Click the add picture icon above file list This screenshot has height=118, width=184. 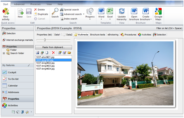(x=38, y=53)
